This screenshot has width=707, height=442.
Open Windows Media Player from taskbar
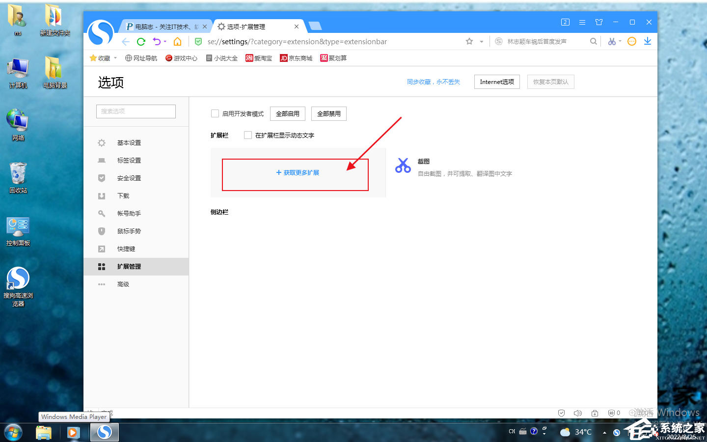click(74, 432)
